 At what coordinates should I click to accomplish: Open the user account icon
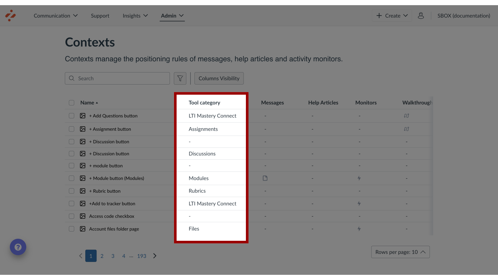421,16
